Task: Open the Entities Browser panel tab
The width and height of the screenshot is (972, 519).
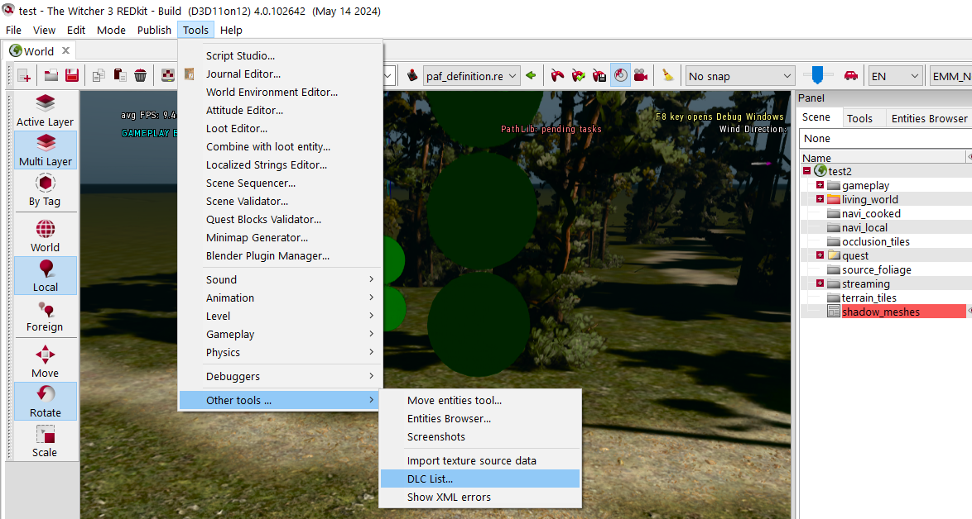Action: pos(929,118)
